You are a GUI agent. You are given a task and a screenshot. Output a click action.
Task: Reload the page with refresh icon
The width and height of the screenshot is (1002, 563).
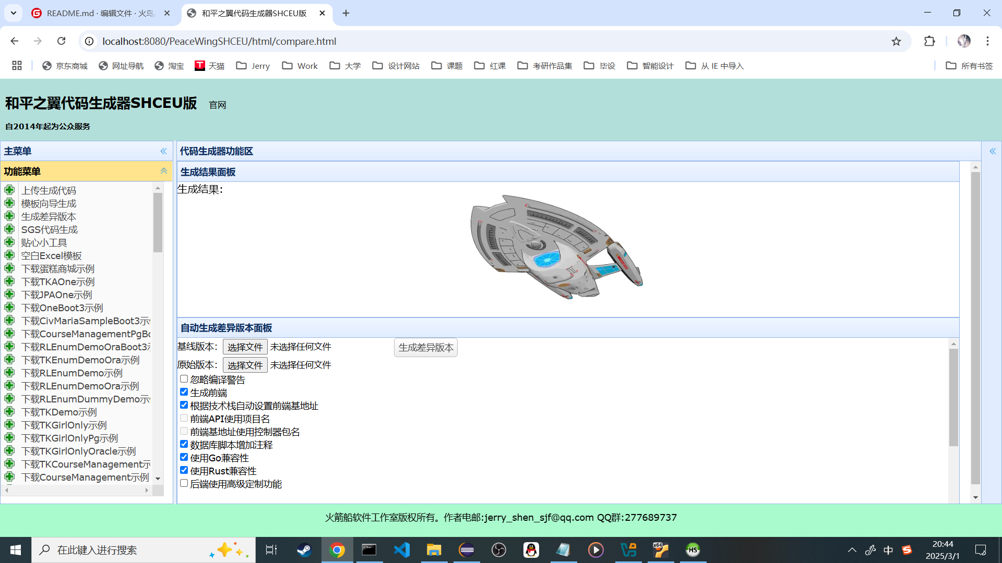pos(62,41)
